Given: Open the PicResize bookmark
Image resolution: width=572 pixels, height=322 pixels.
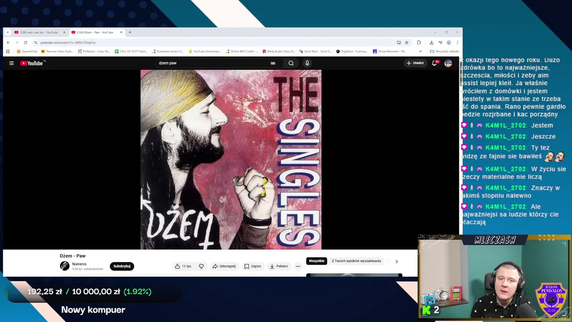Looking at the screenshot, I should pyautogui.click(x=94, y=51).
